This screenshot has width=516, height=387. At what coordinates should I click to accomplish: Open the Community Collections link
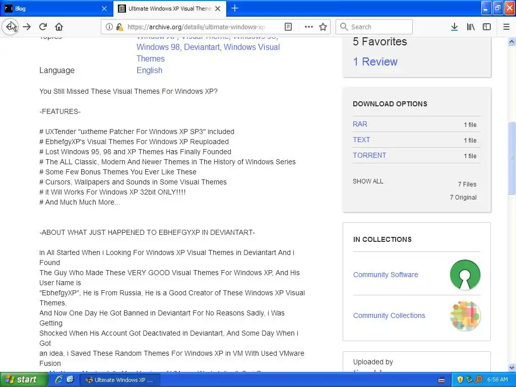(x=389, y=315)
